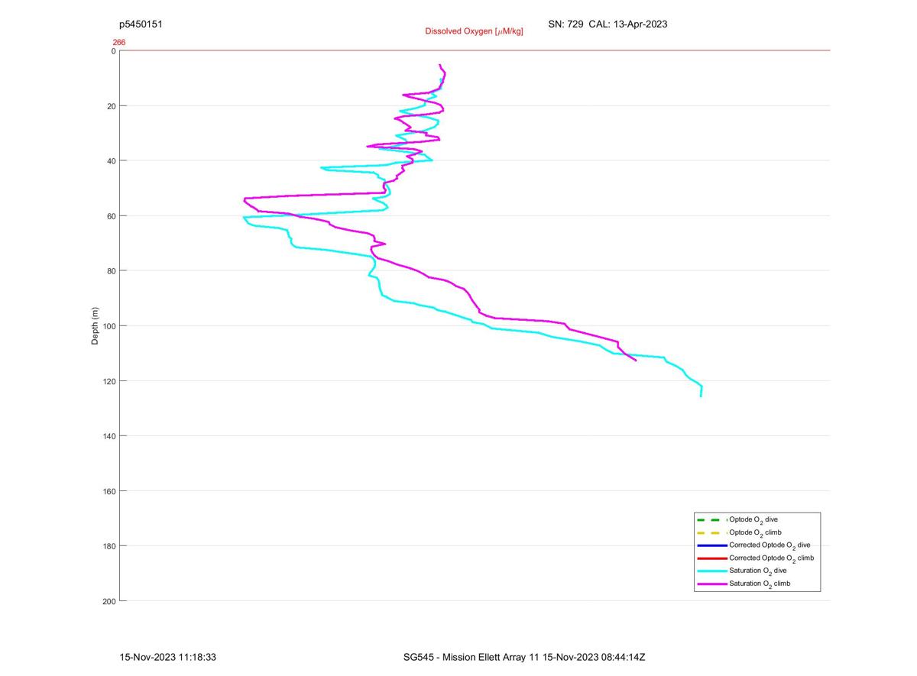917x676 pixels.
Task: Select the Saturation O2 climb legend label
Action: coord(760,584)
